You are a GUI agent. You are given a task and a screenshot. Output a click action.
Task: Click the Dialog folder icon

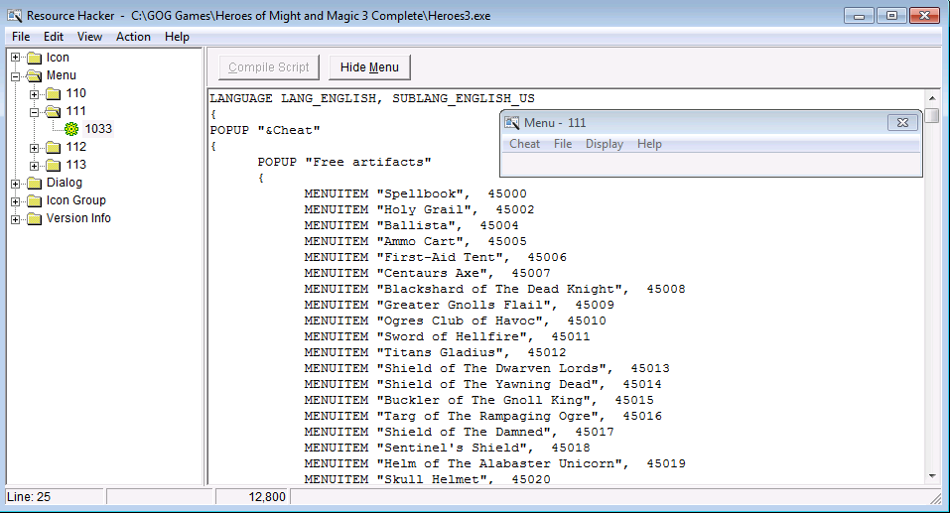coord(34,183)
